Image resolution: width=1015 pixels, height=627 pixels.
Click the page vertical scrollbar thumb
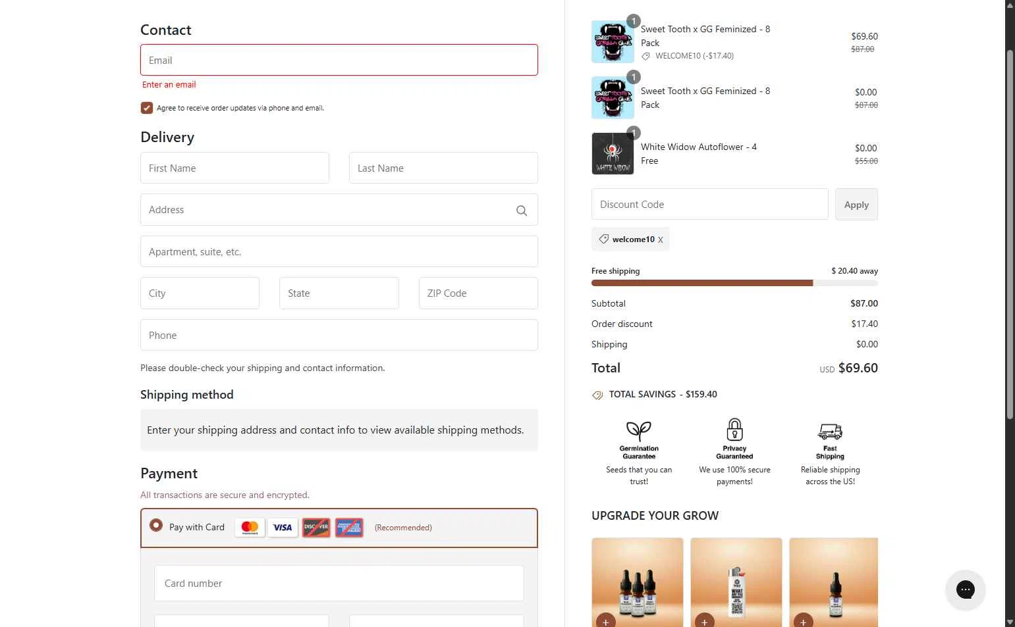click(1010, 234)
